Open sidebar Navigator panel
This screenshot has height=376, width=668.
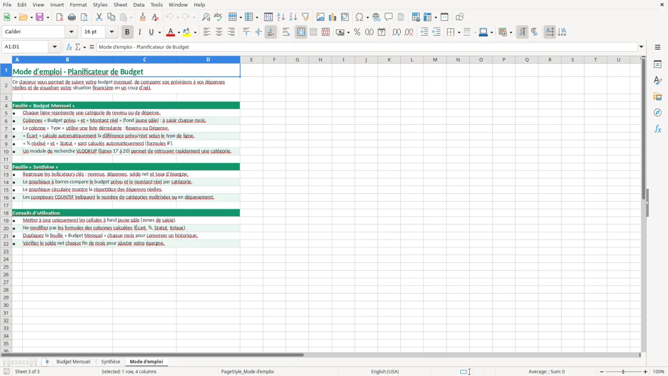(x=657, y=113)
